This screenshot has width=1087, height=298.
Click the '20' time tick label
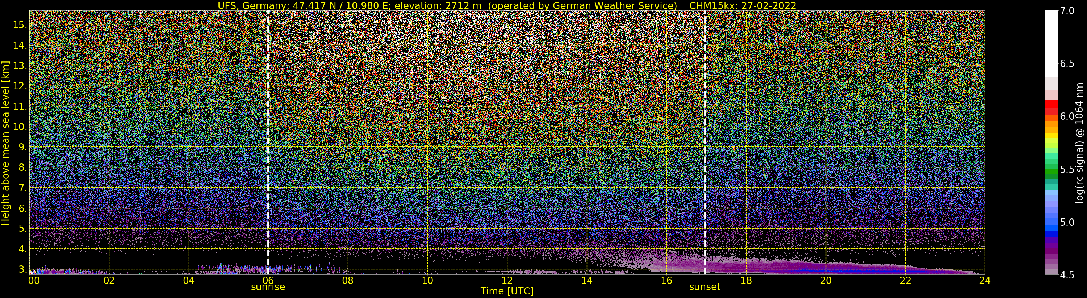click(x=825, y=281)
